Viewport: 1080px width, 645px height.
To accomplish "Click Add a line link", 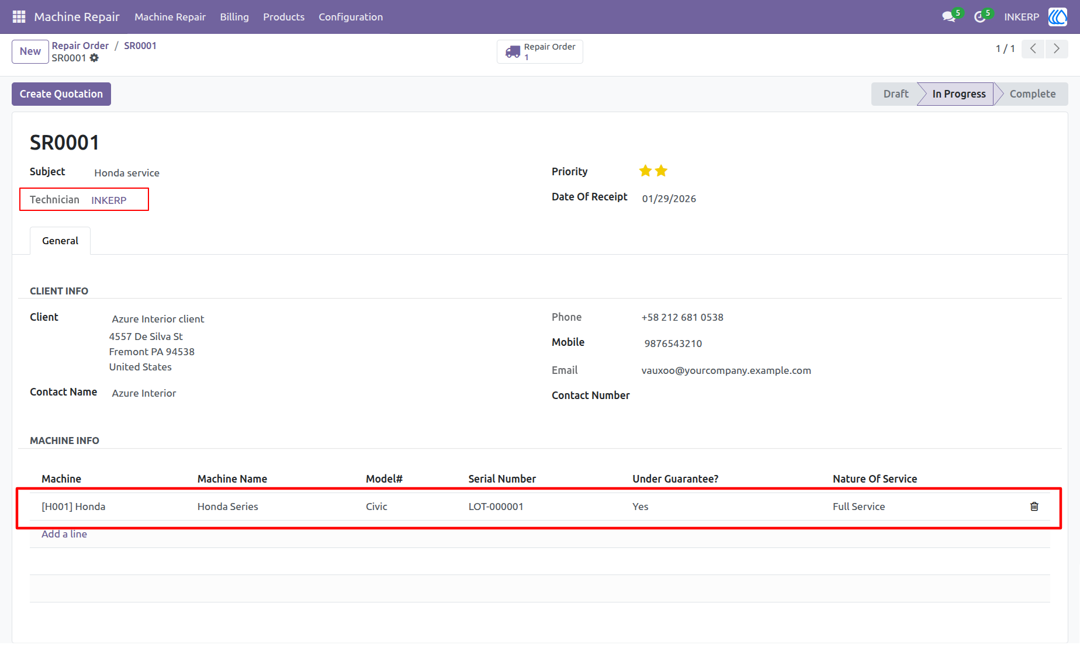I will pos(64,534).
